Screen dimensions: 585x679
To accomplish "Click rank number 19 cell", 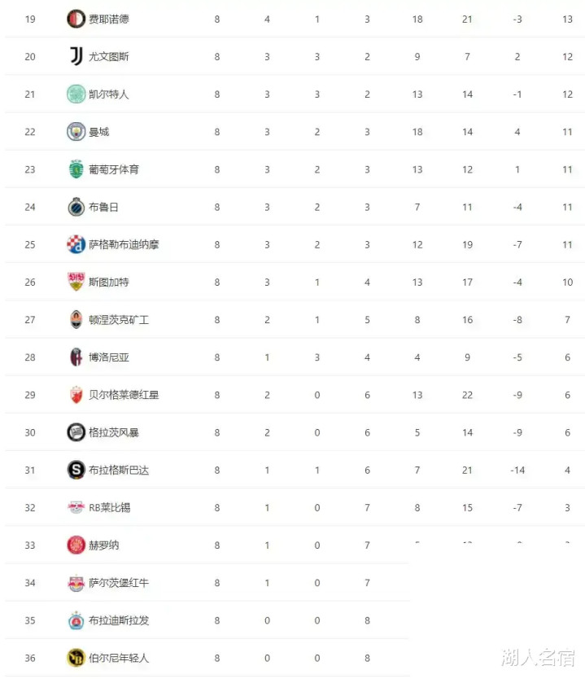I will pyautogui.click(x=30, y=19).
